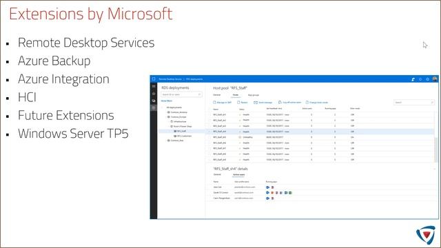Sort hosts by the Drain mode column header
Viewport: 441px width, 248px height.
355,109
